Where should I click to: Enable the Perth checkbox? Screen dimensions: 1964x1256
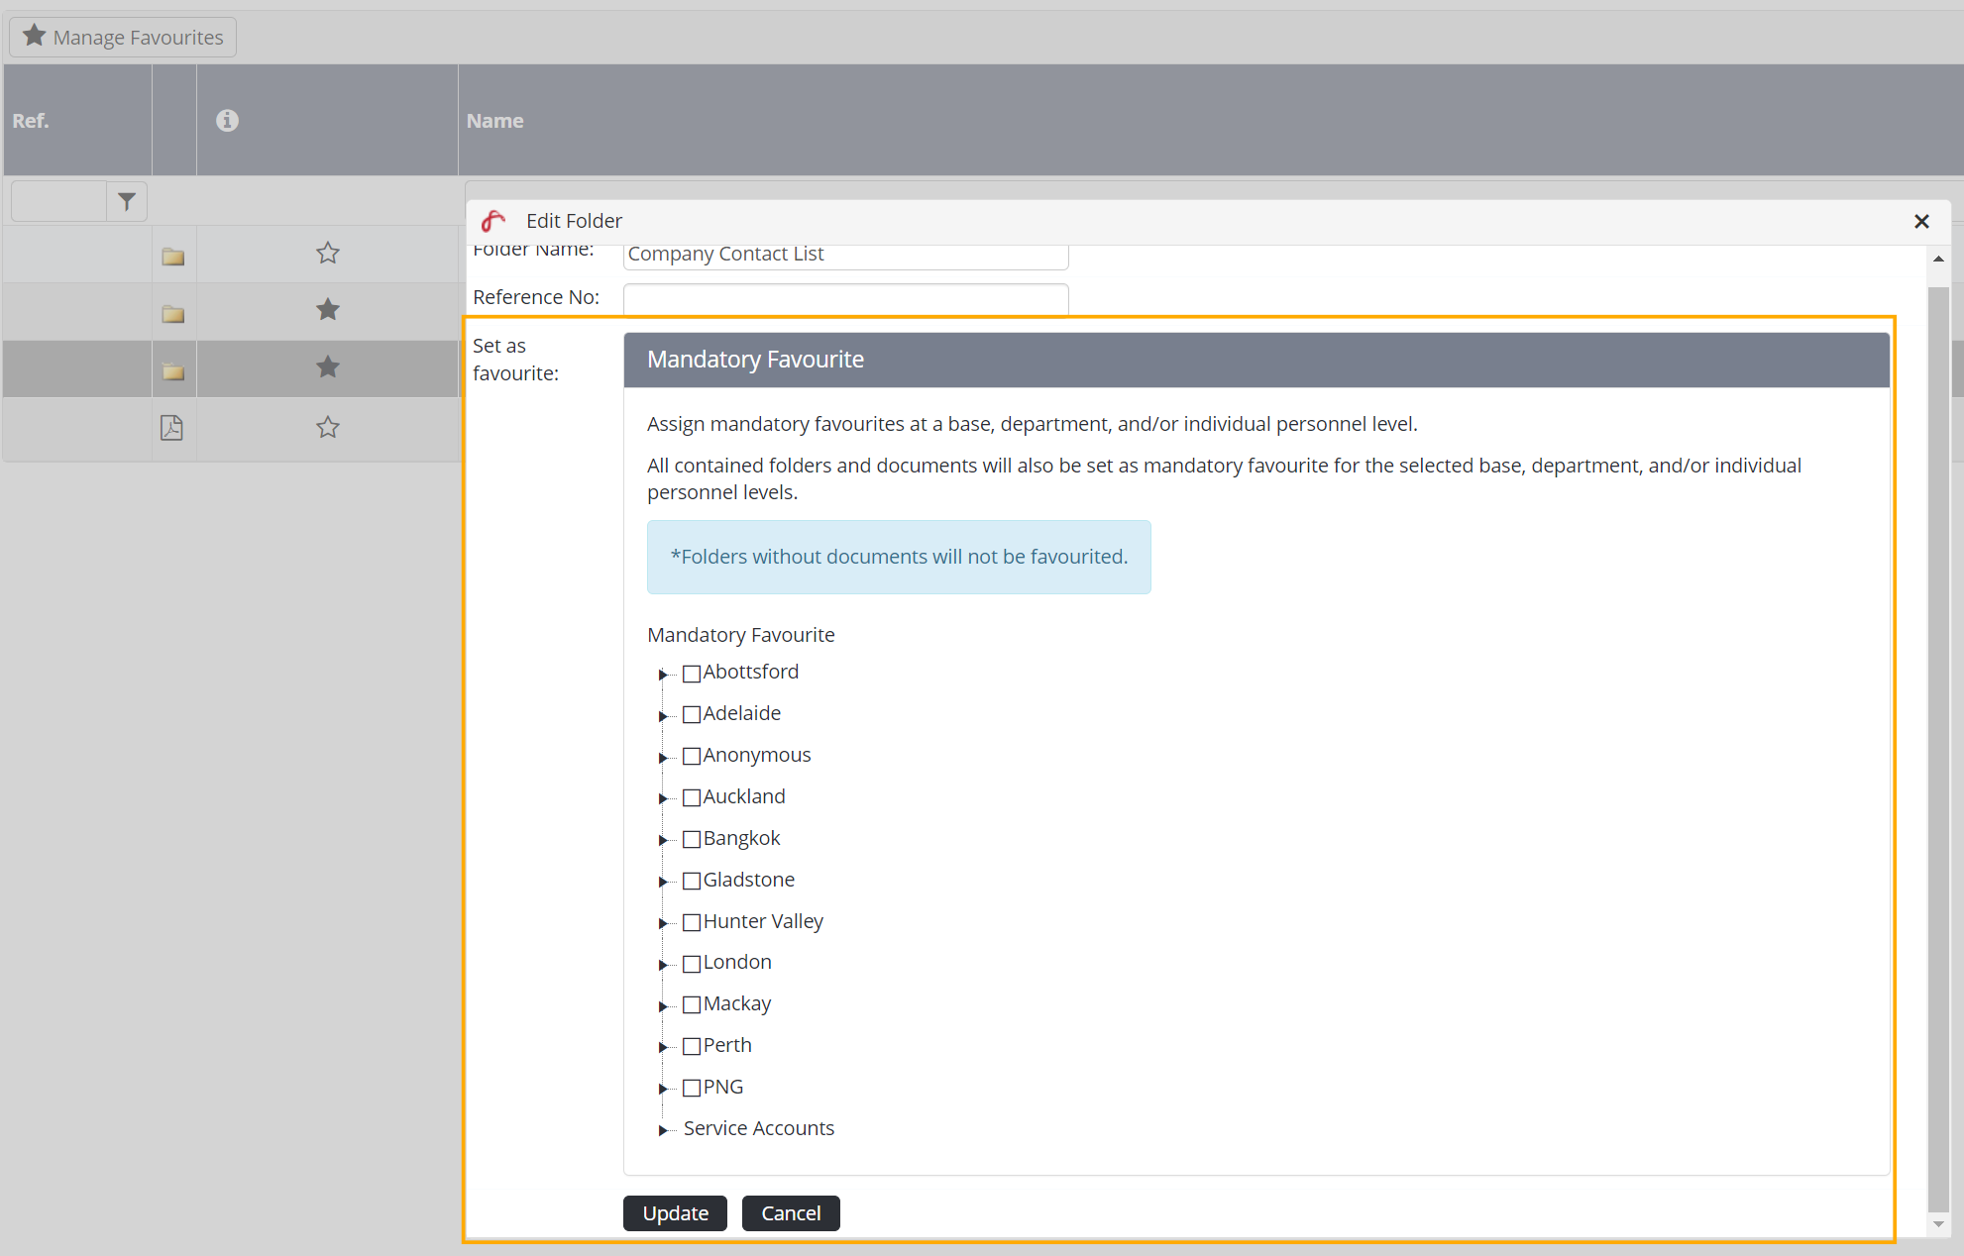692,1047
